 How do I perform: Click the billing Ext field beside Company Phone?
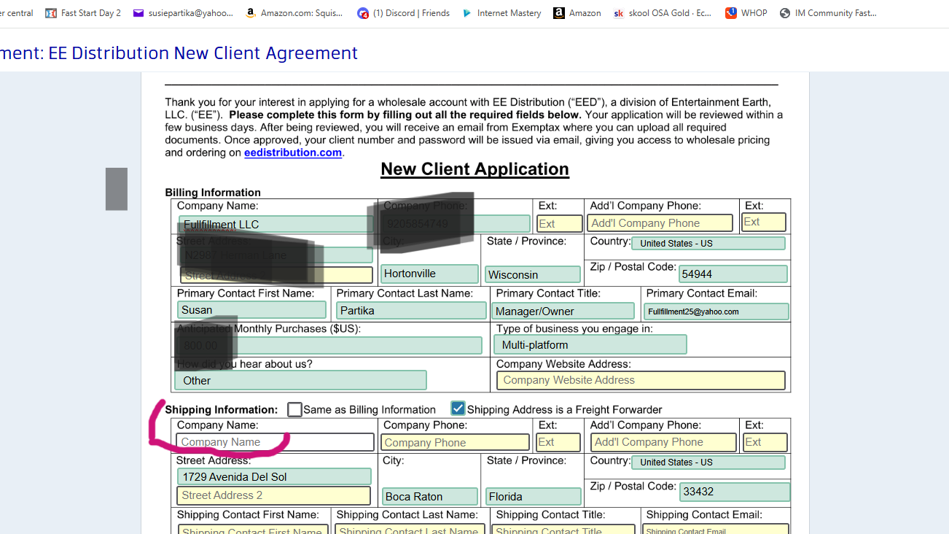pos(560,224)
